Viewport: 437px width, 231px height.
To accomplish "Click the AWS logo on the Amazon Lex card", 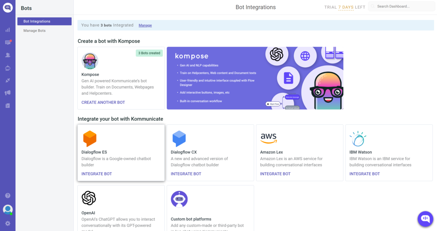I will [x=269, y=138].
